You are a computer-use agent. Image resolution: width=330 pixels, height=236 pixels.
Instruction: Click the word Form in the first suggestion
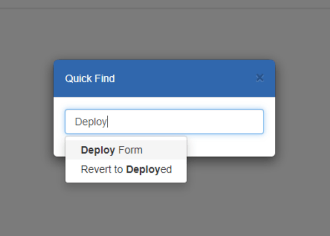click(x=130, y=150)
